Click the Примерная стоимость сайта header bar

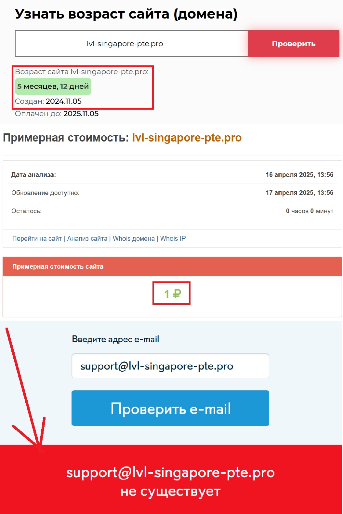[172, 266]
